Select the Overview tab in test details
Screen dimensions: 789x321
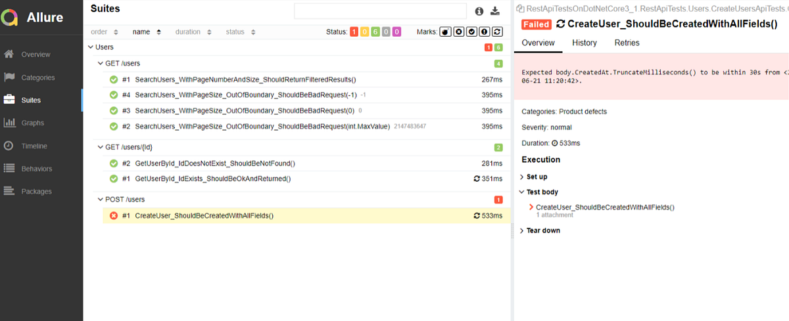click(x=538, y=43)
